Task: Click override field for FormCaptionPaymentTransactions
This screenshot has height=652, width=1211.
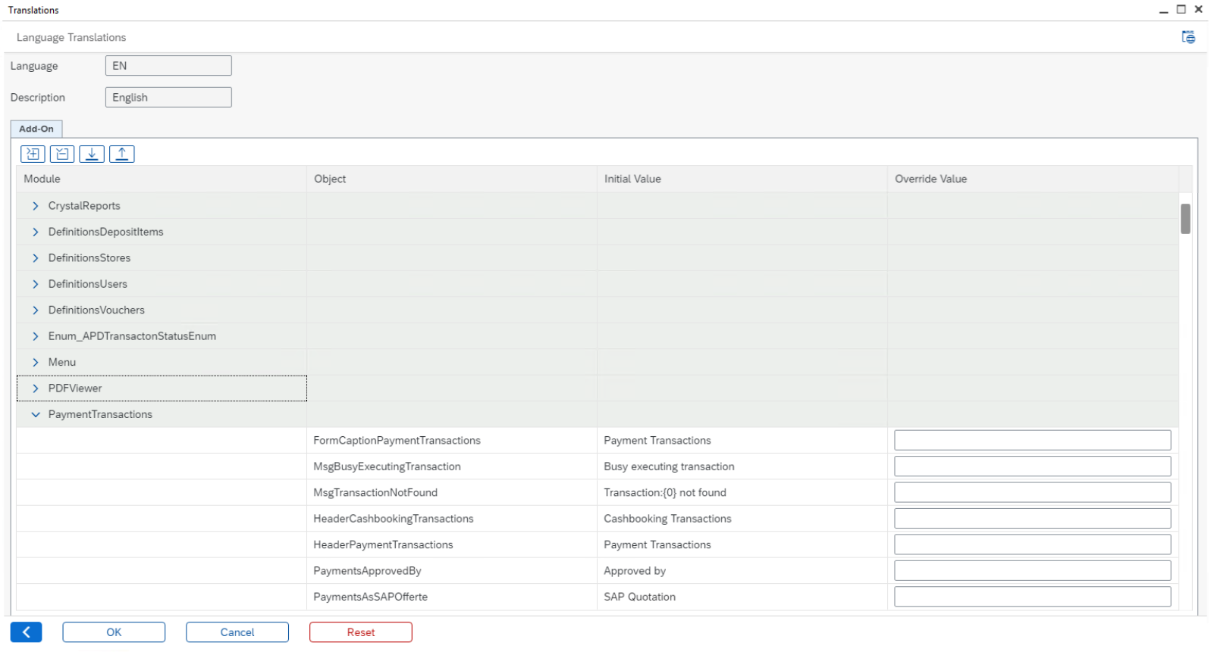Action: point(1032,441)
